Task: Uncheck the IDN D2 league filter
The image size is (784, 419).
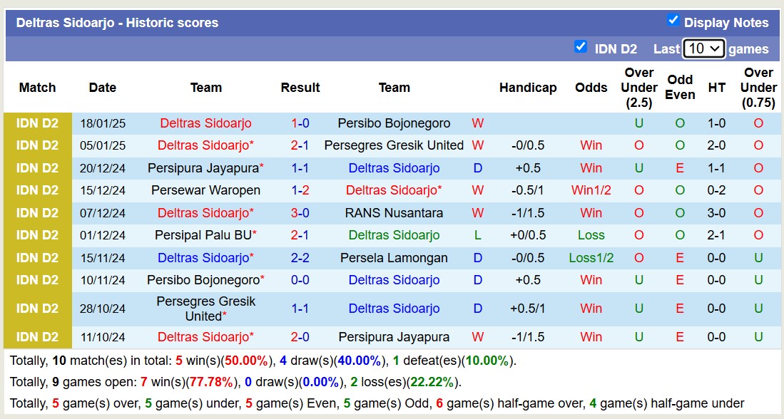Action: [581, 47]
